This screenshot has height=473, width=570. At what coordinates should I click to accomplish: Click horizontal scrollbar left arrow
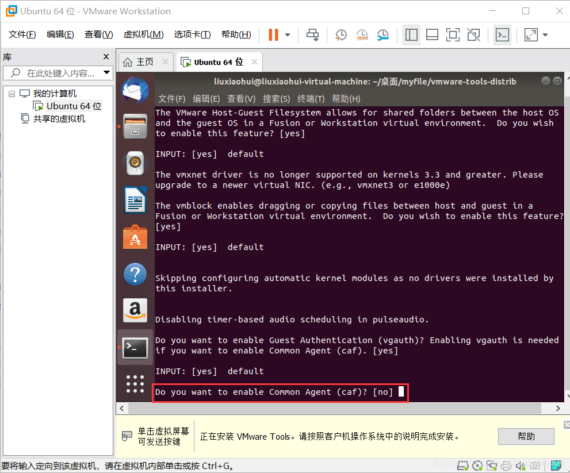tap(122, 408)
